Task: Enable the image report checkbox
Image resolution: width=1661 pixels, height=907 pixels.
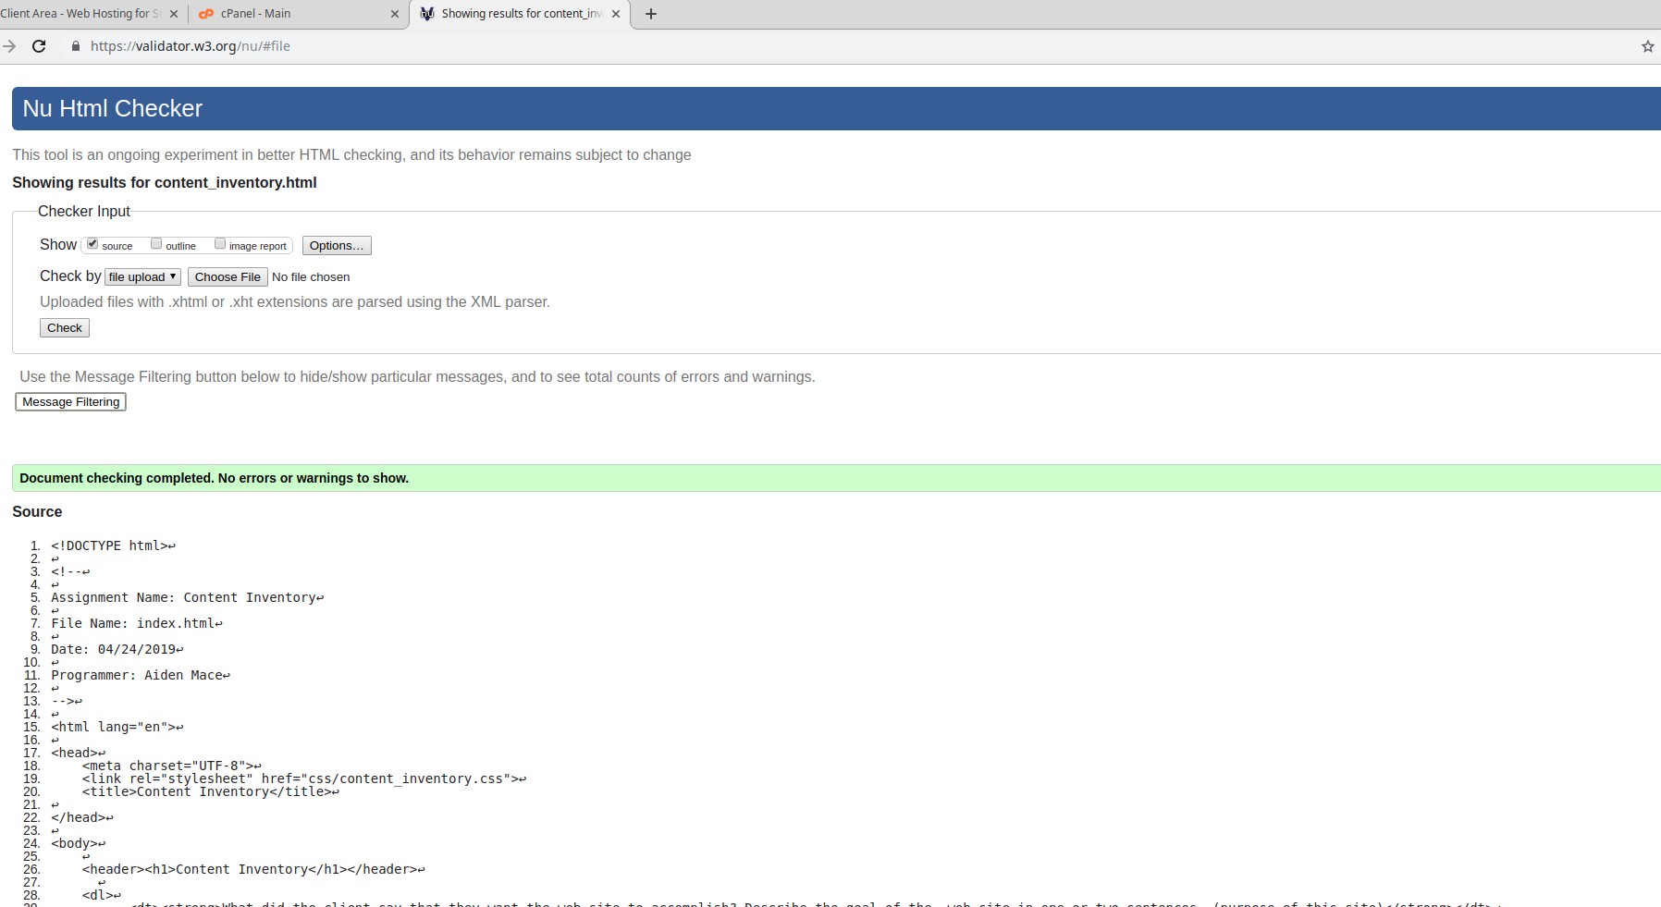Action: [220, 244]
